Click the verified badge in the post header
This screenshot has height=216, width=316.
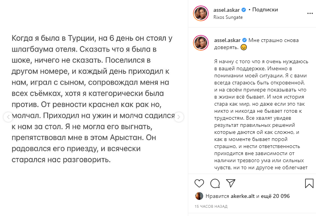point(244,10)
